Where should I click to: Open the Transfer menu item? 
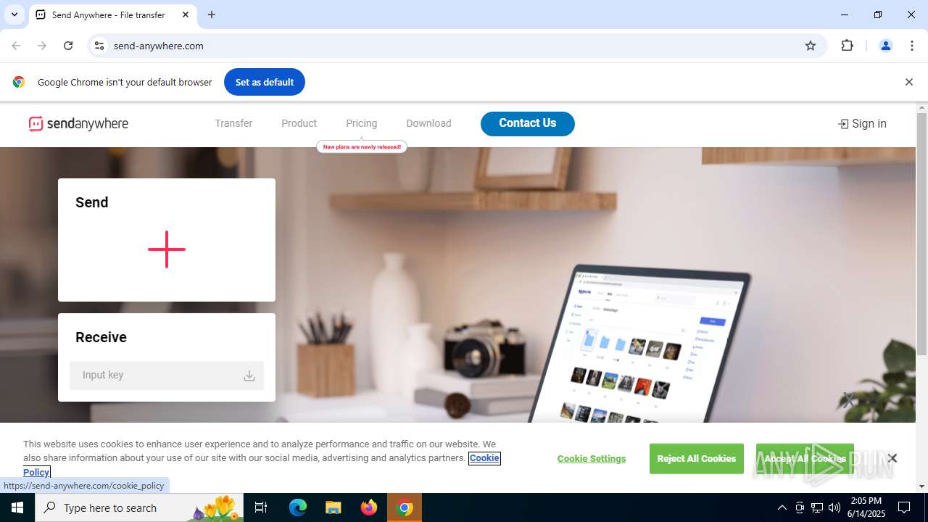(x=233, y=123)
